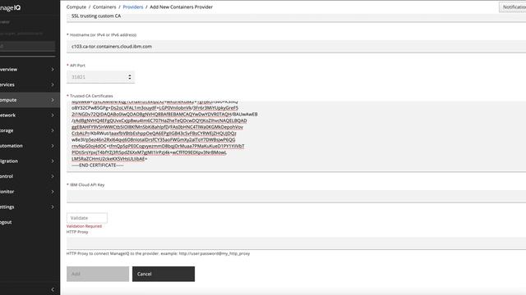Click the Validation Required message
Screen dimensions: 526x295
[84, 226]
